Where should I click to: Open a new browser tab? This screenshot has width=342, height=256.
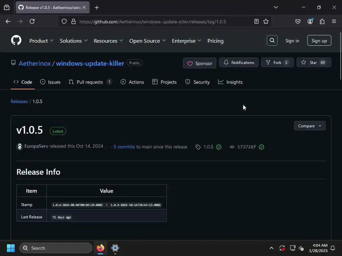[97, 8]
